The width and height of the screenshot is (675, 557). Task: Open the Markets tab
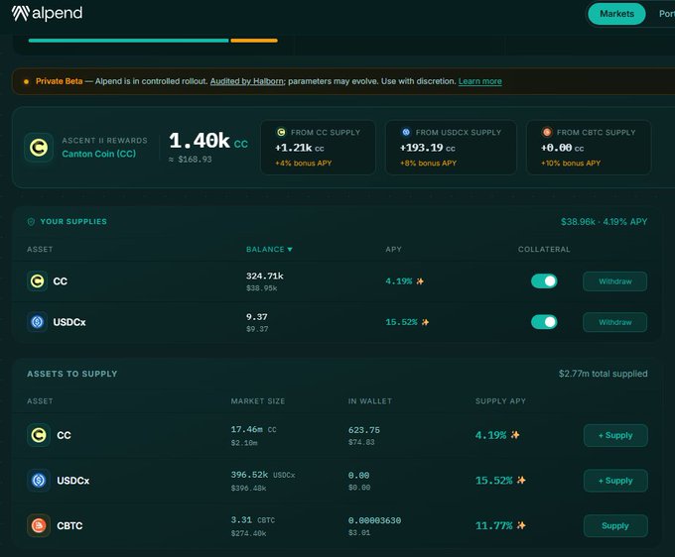pyautogui.click(x=616, y=14)
